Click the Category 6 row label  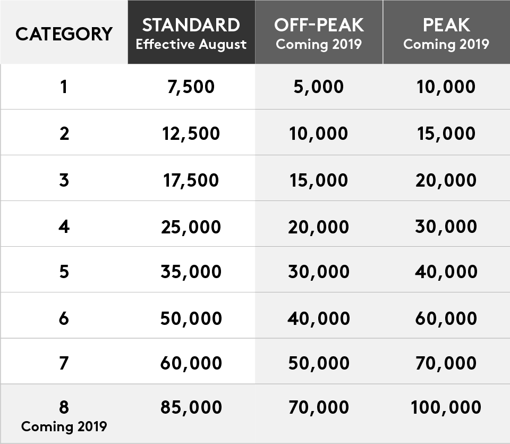[x=64, y=318]
